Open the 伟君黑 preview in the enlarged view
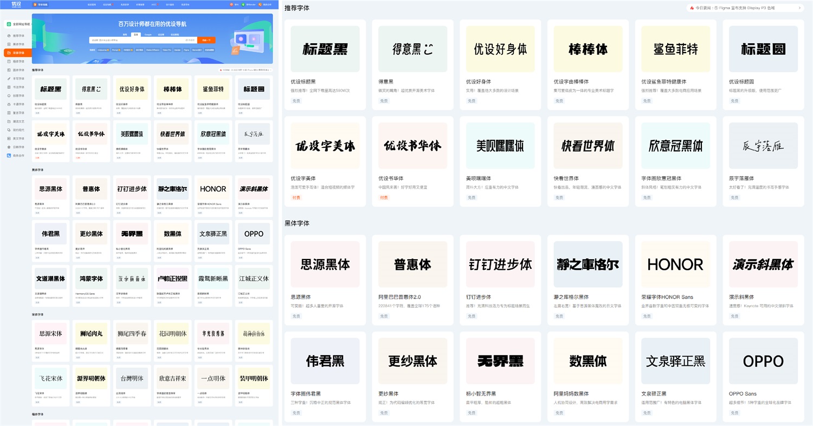813x426 pixels. (325, 361)
